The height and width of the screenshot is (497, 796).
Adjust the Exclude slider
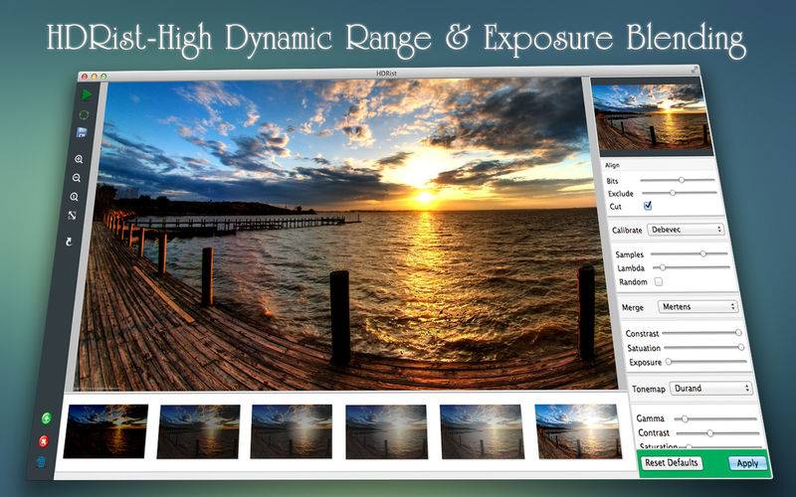(680, 193)
